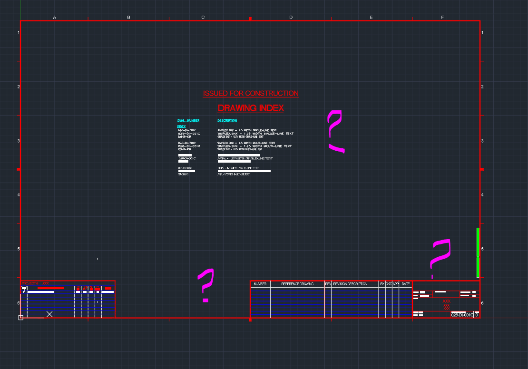
Task: Click the red solid bar in the project table
Action: pyautogui.click(x=51, y=288)
